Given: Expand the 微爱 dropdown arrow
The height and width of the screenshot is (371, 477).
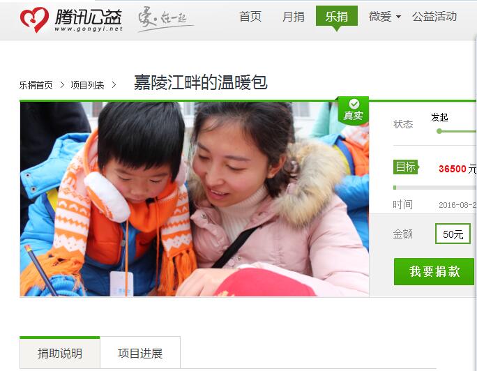Looking at the screenshot, I should coord(398,17).
